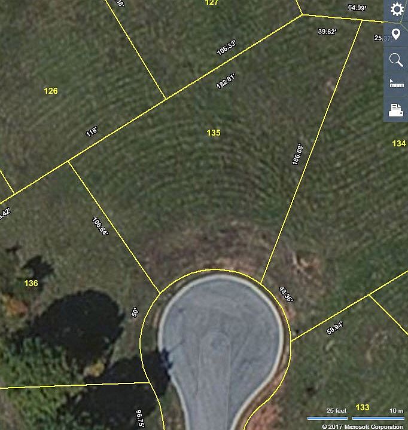
Task: Click the Microsoft Corporation copyright notice
Action: pos(363,426)
